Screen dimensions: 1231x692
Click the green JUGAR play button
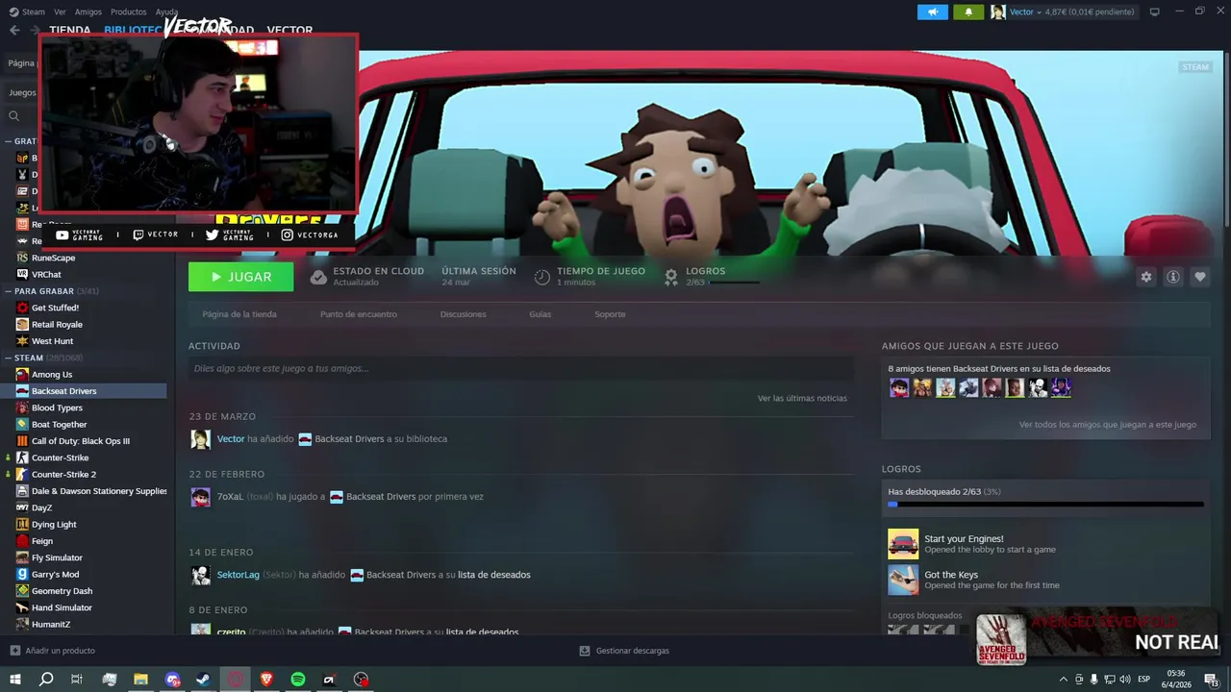(x=241, y=277)
